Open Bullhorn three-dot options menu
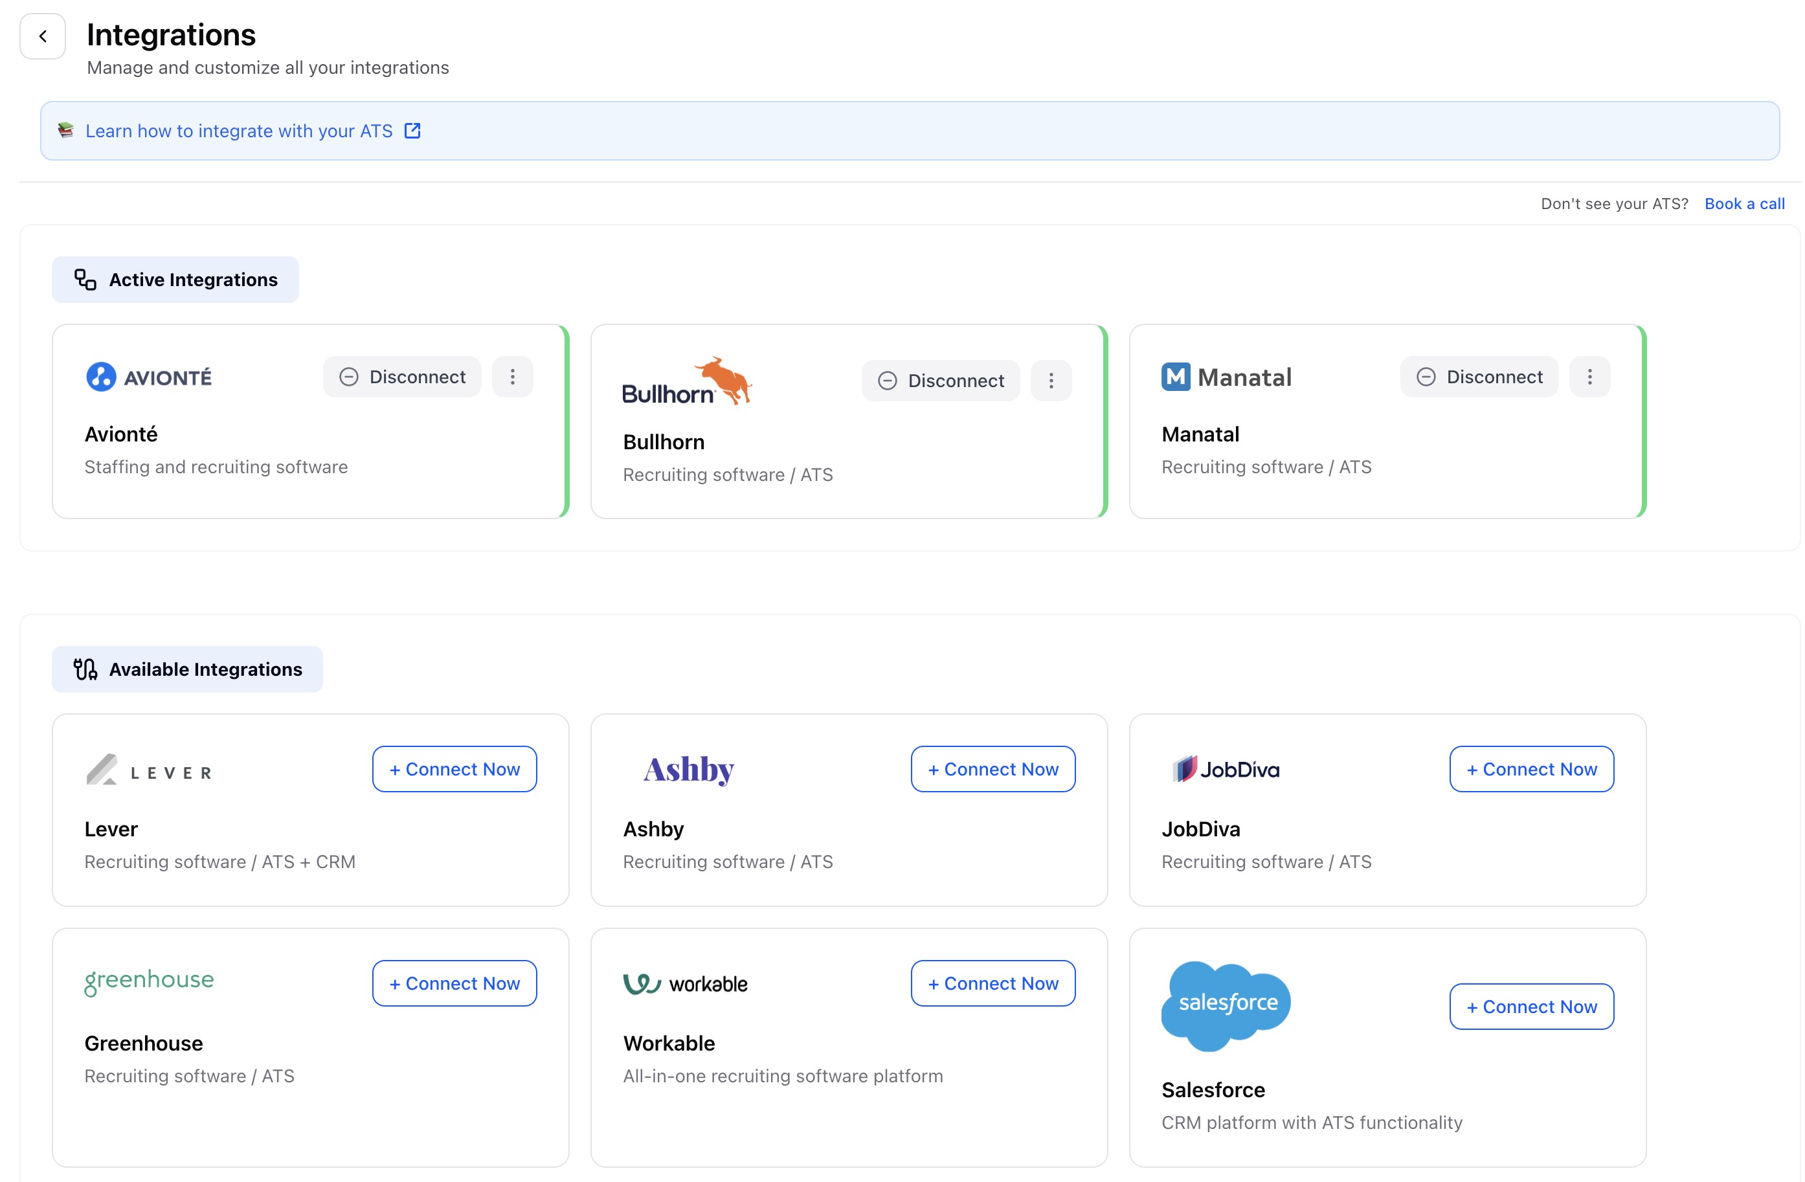The image size is (1805, 1182). pos(1050,381)
